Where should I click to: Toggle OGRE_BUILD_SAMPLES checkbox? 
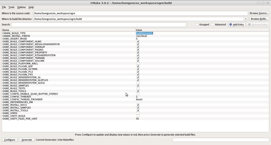[x=138, y=86]
